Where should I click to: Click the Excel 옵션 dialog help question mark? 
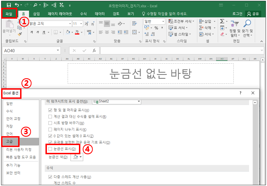(x=240, y=93)
